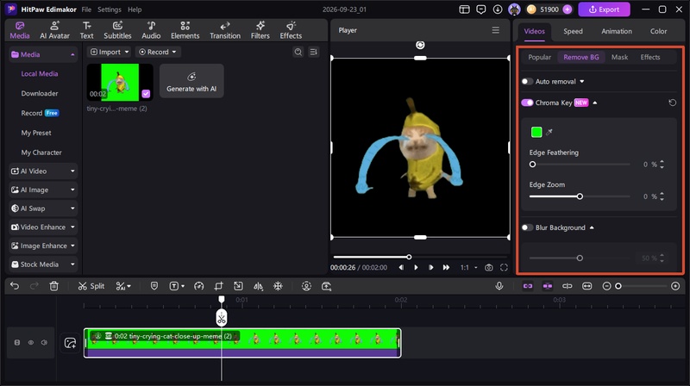Click the undo arrow in timeline toolbar
Viewport: 690px width, 386px height.
click(x=15, y=286)
